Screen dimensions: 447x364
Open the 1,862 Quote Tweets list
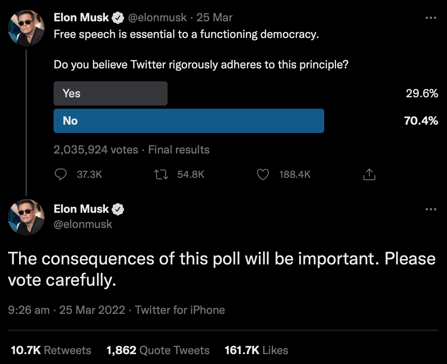(x=158, y=350)
